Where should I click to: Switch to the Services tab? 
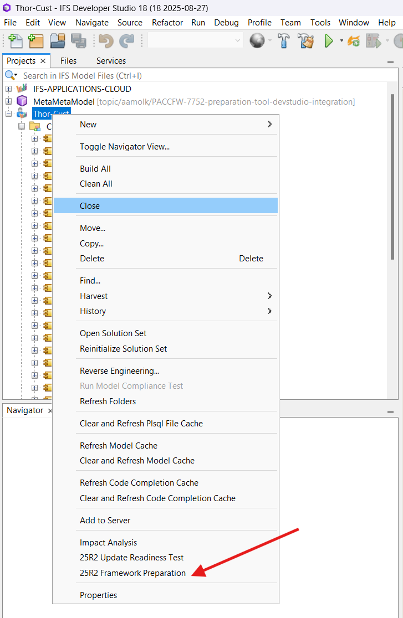pos(111,61)
